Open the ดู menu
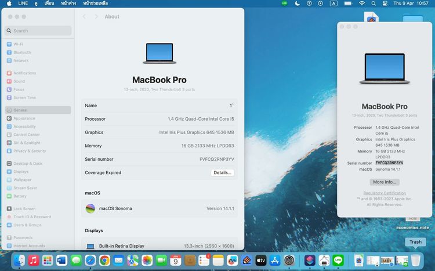Screen dimensions: 435x271 click(x=36, y=3)
